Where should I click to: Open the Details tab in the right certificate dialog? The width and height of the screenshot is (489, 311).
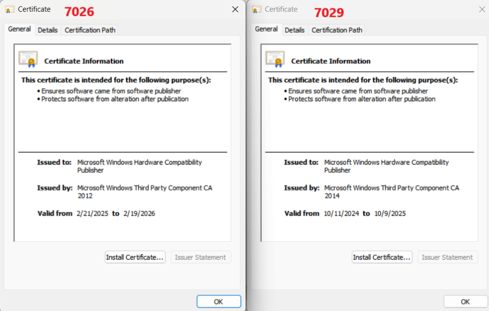(x=295, y=30)
